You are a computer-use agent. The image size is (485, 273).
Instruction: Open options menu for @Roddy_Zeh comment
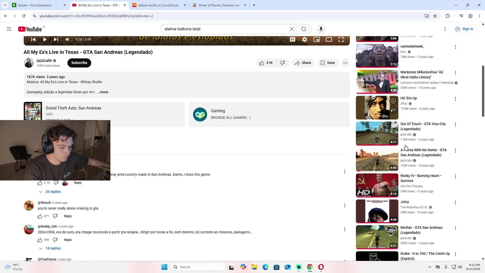coord(345,229)
